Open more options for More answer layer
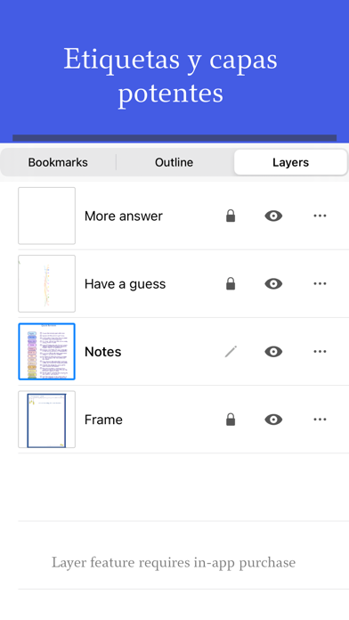 click(320, 216)
